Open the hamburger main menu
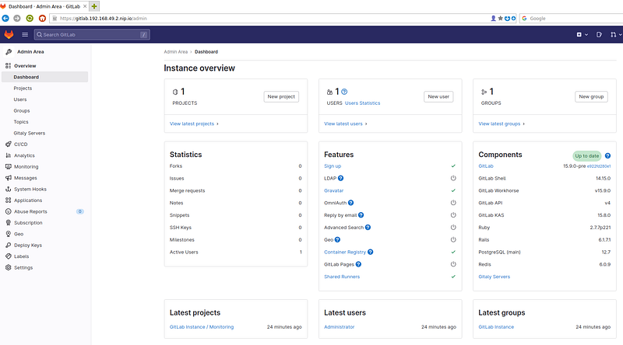Screen dimensions: 623x345 pos(25,34)
